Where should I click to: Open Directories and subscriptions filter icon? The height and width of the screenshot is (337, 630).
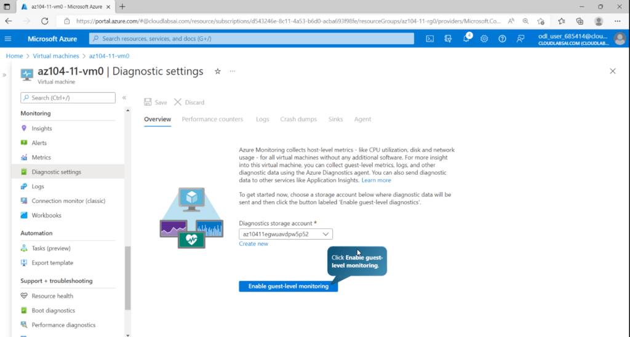coord(448,39)
